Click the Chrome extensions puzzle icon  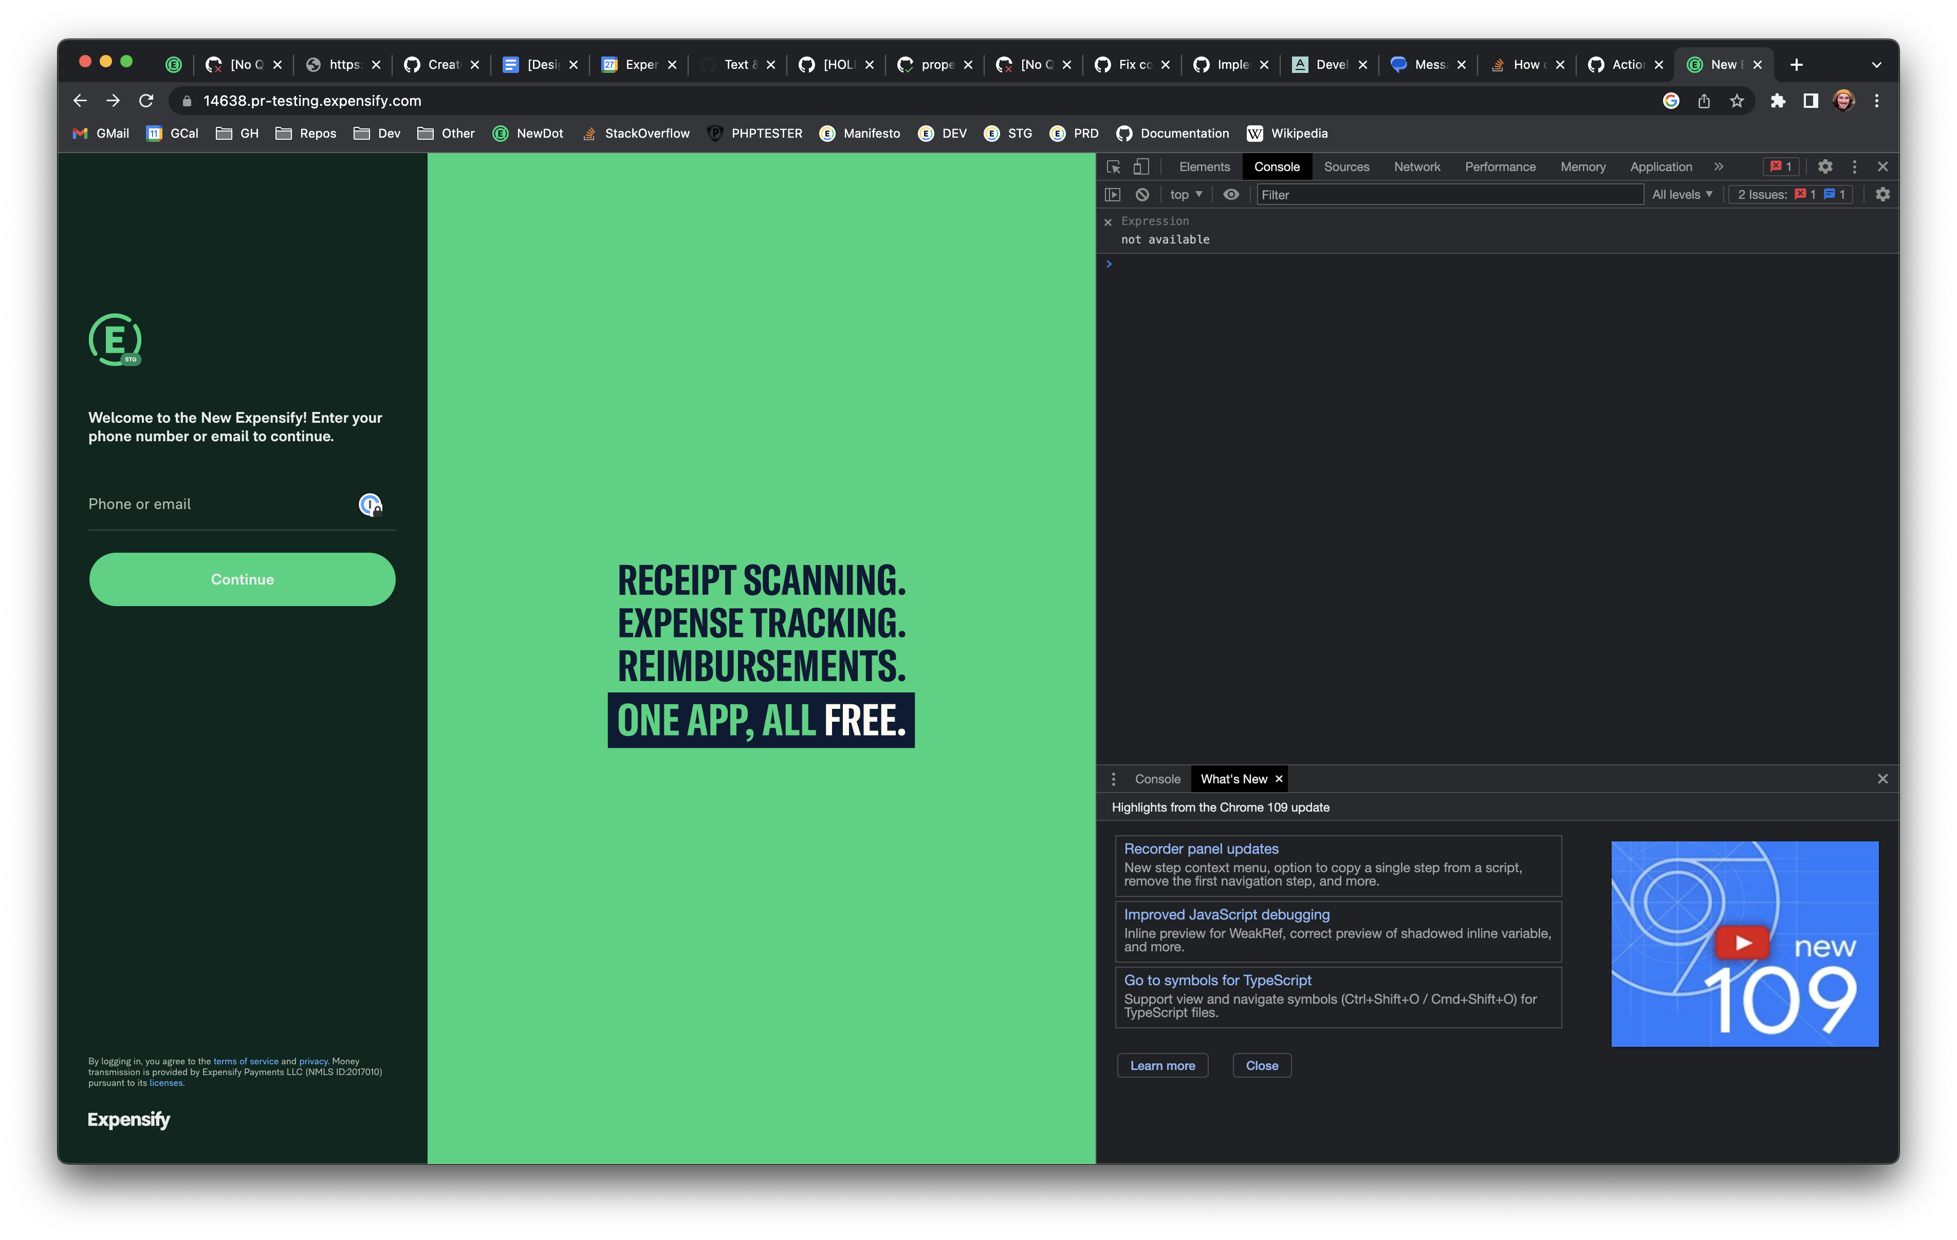coord(1778,101)
